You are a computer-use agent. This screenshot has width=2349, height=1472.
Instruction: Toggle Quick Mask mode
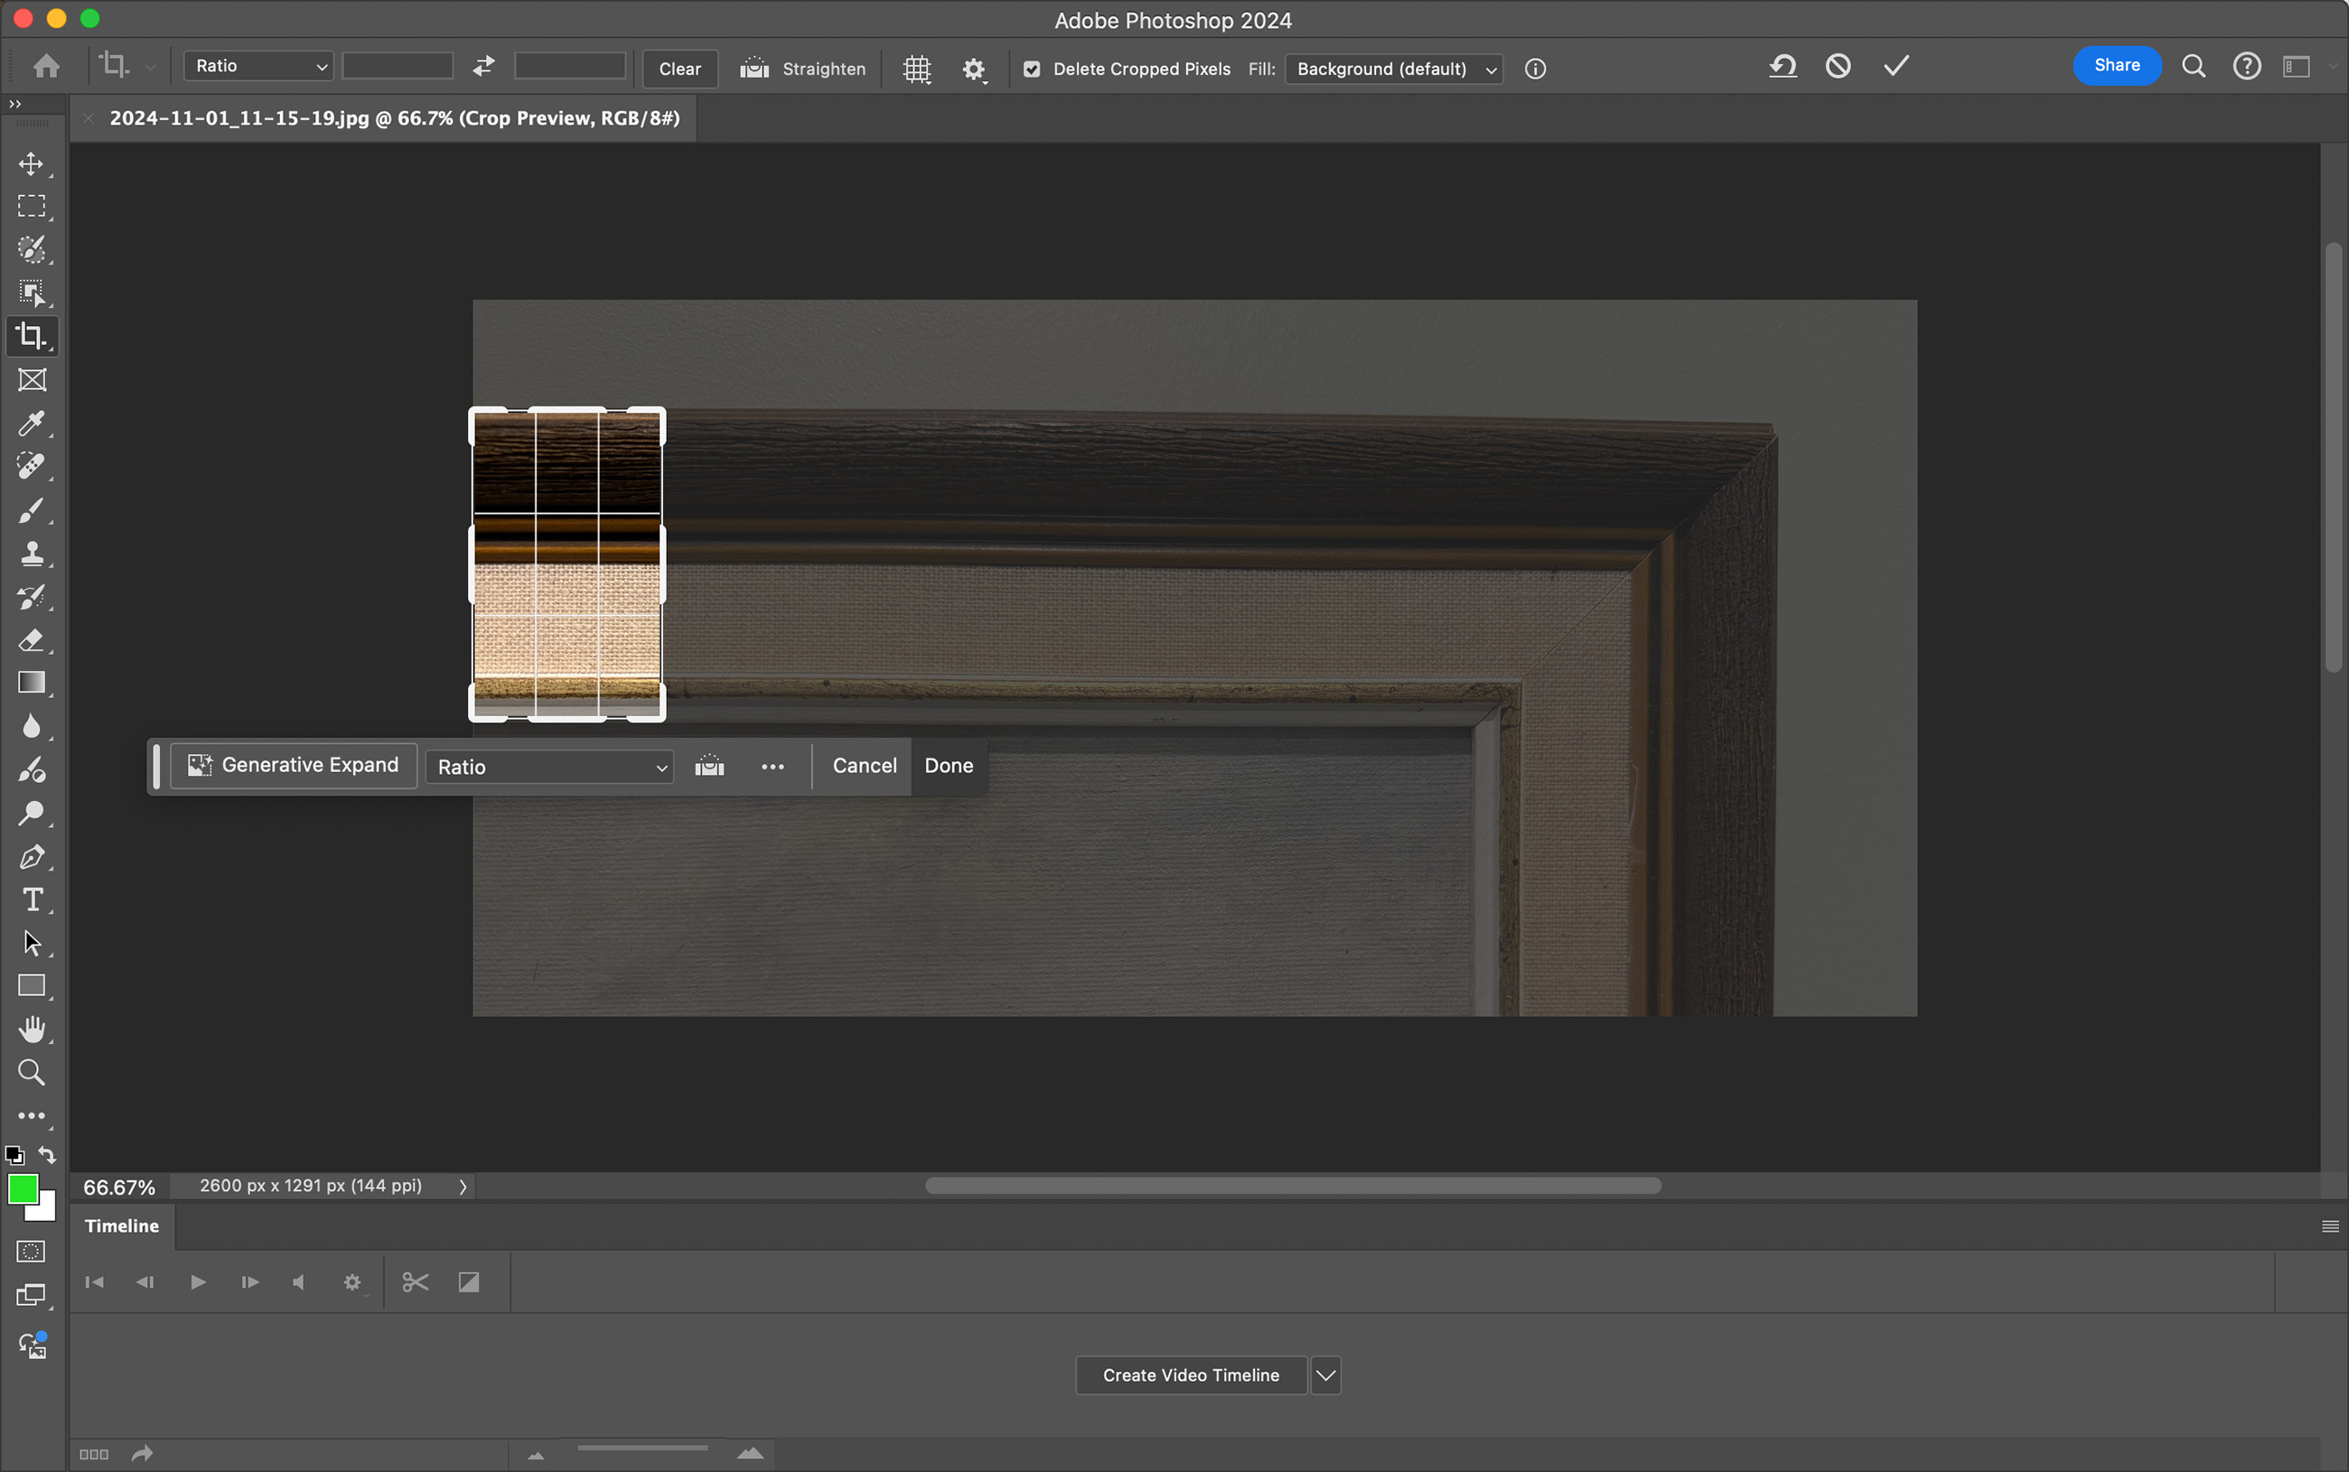click(x=31, y=1251)
